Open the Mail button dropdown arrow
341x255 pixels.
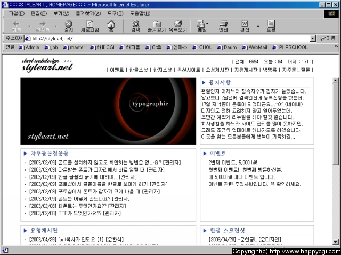click(207, 23)
